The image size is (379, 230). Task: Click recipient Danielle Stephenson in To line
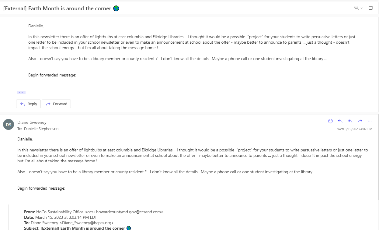41,129
